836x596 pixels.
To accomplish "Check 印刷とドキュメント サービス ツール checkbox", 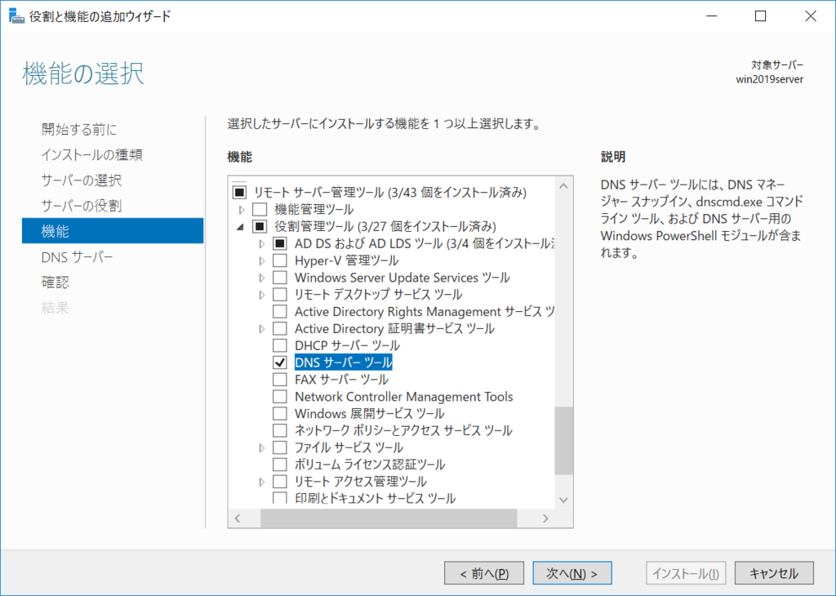I will (x=280, y=498).
